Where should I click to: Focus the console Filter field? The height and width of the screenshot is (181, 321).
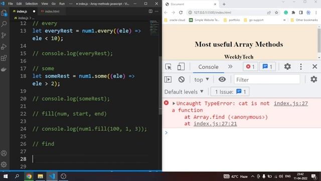[x=267, y=79]
